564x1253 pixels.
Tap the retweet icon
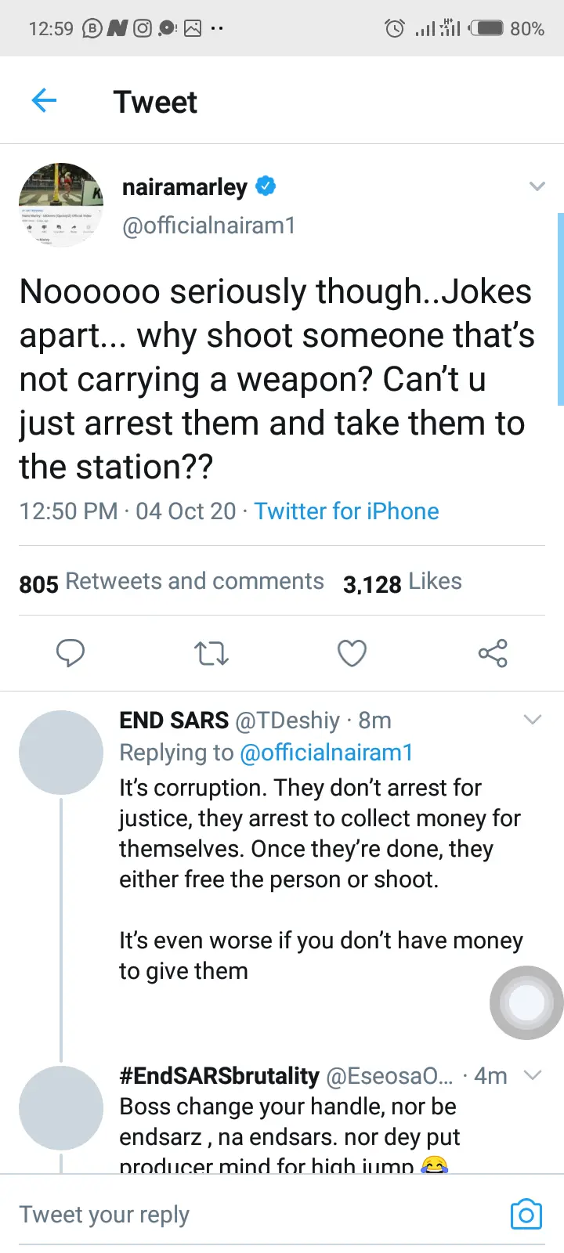(211, 653)
